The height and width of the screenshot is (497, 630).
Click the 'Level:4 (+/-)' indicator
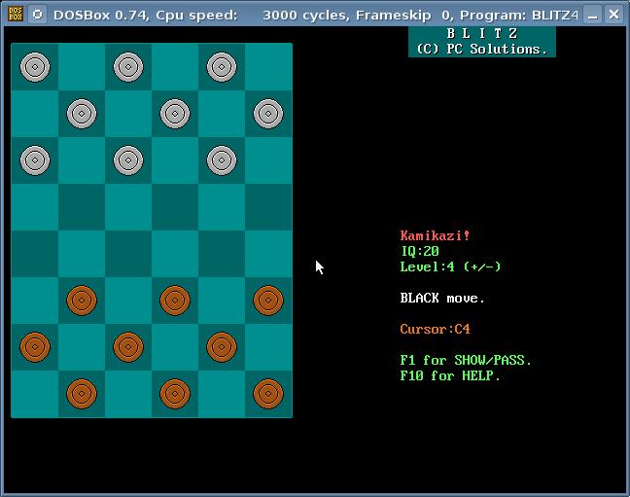450,266
